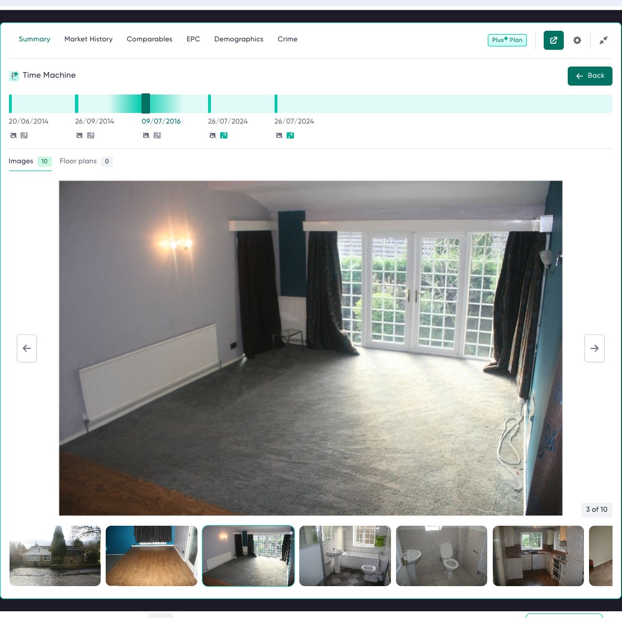Click the floor plan icon under 20/06/2014

[24, 136]
